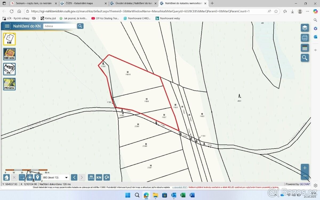The image size is (320, 200).
Task: Switch to the KM map theme
Action: [x=9, y=39]
